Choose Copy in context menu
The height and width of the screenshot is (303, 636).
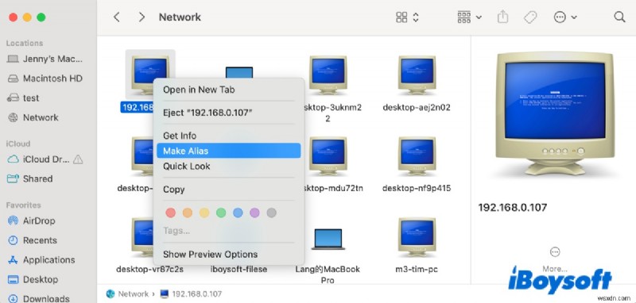(229, 190)
